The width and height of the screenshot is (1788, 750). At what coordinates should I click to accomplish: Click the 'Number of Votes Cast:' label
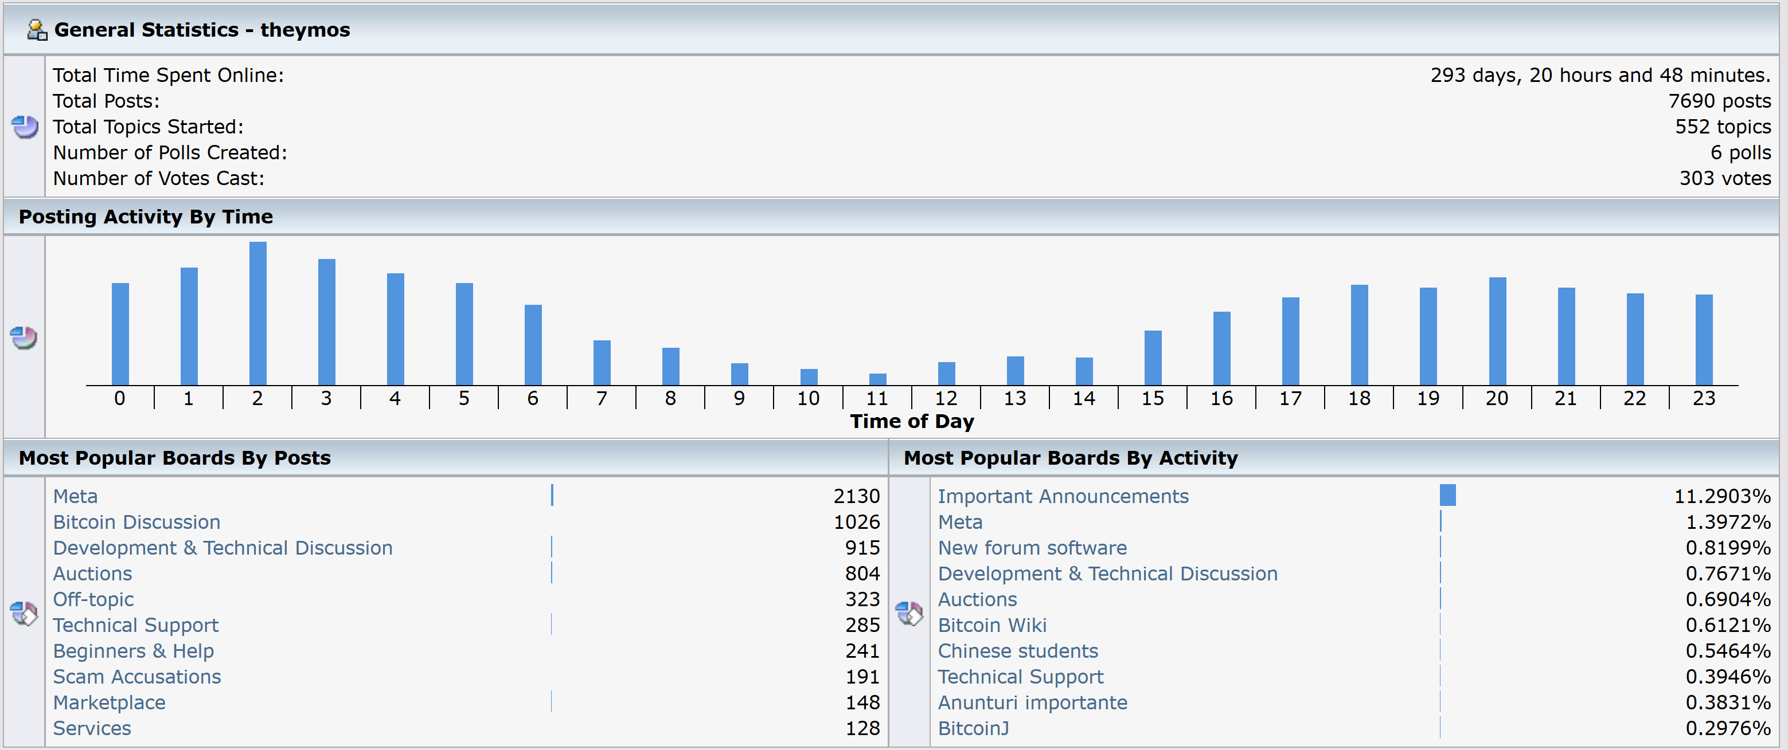pos(159,178)
